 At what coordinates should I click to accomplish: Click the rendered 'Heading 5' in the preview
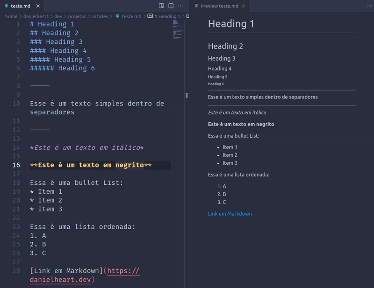217,77
